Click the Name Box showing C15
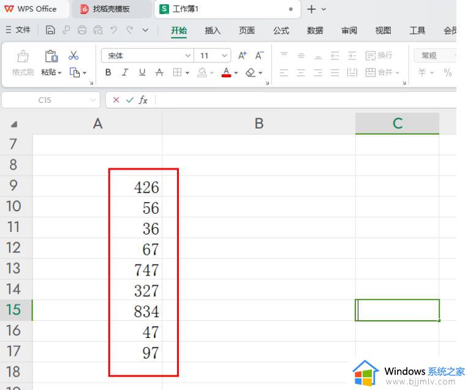The image size is (468, 390). pos(51,100)
